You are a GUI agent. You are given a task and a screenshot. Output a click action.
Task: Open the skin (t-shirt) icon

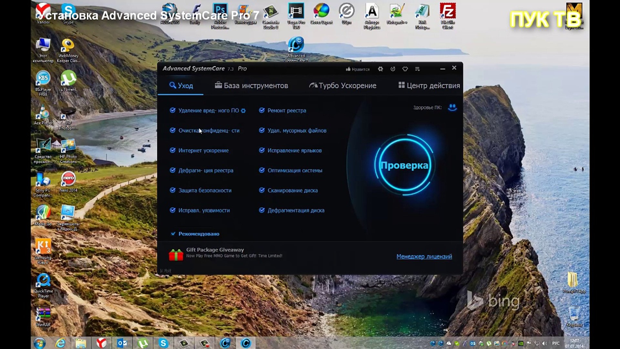(405, 69)
